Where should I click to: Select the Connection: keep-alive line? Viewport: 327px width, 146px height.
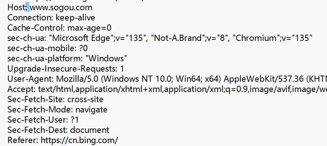coord(51,18)
